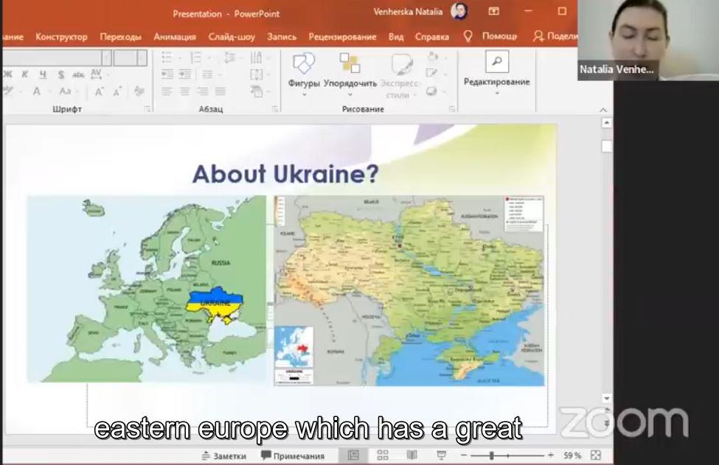This screenshot has height=465, width=719.
Task: Open the Примечания comments pane
Action: 293,456
